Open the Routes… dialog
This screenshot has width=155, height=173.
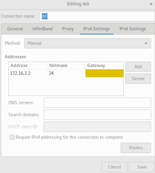point(136,148)
